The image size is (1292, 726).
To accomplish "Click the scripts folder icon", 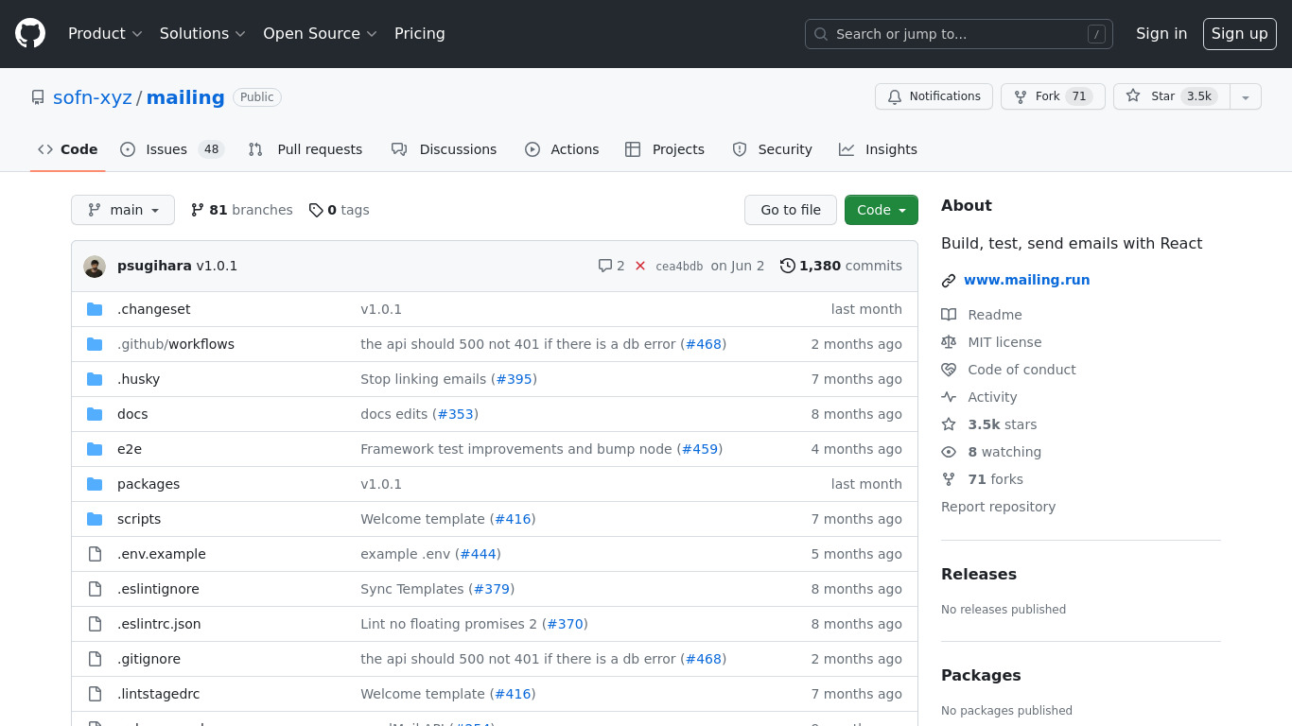I will point(95,519).
